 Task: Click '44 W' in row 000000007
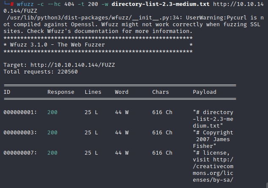click(122, 153)
